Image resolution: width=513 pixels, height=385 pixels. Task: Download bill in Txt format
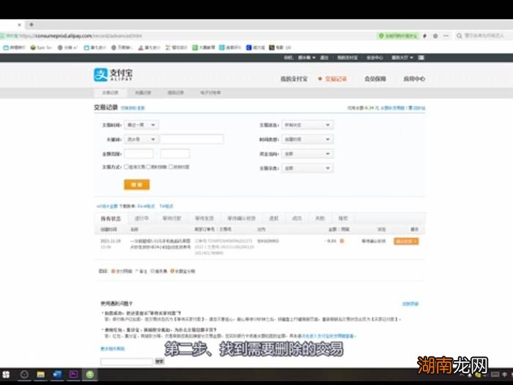click(166, 206)
